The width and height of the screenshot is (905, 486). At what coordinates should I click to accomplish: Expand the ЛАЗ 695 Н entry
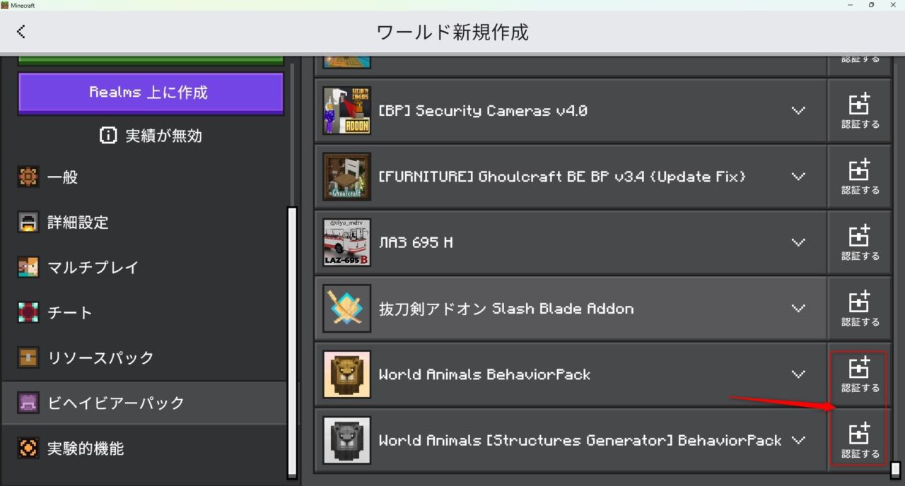tap(798, 242)
